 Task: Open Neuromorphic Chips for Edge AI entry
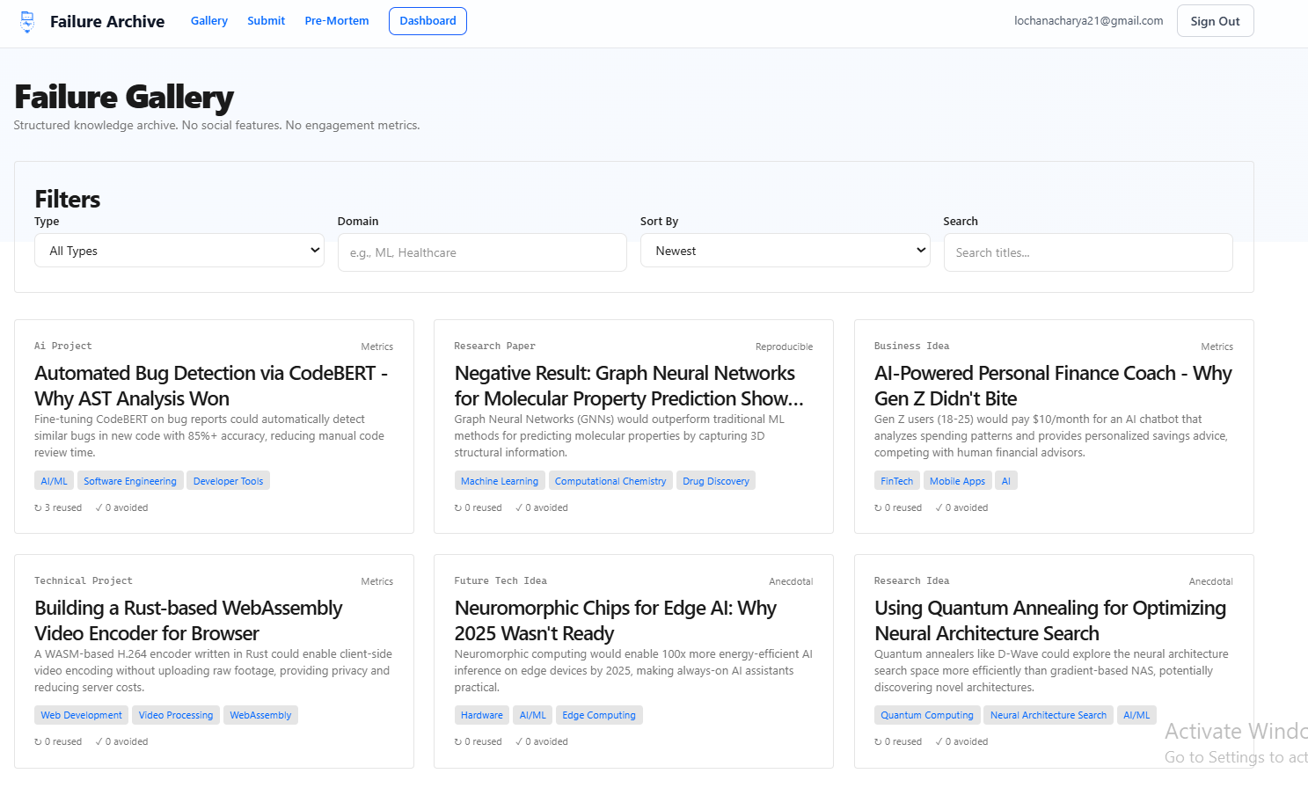click(x=615, y=620)
